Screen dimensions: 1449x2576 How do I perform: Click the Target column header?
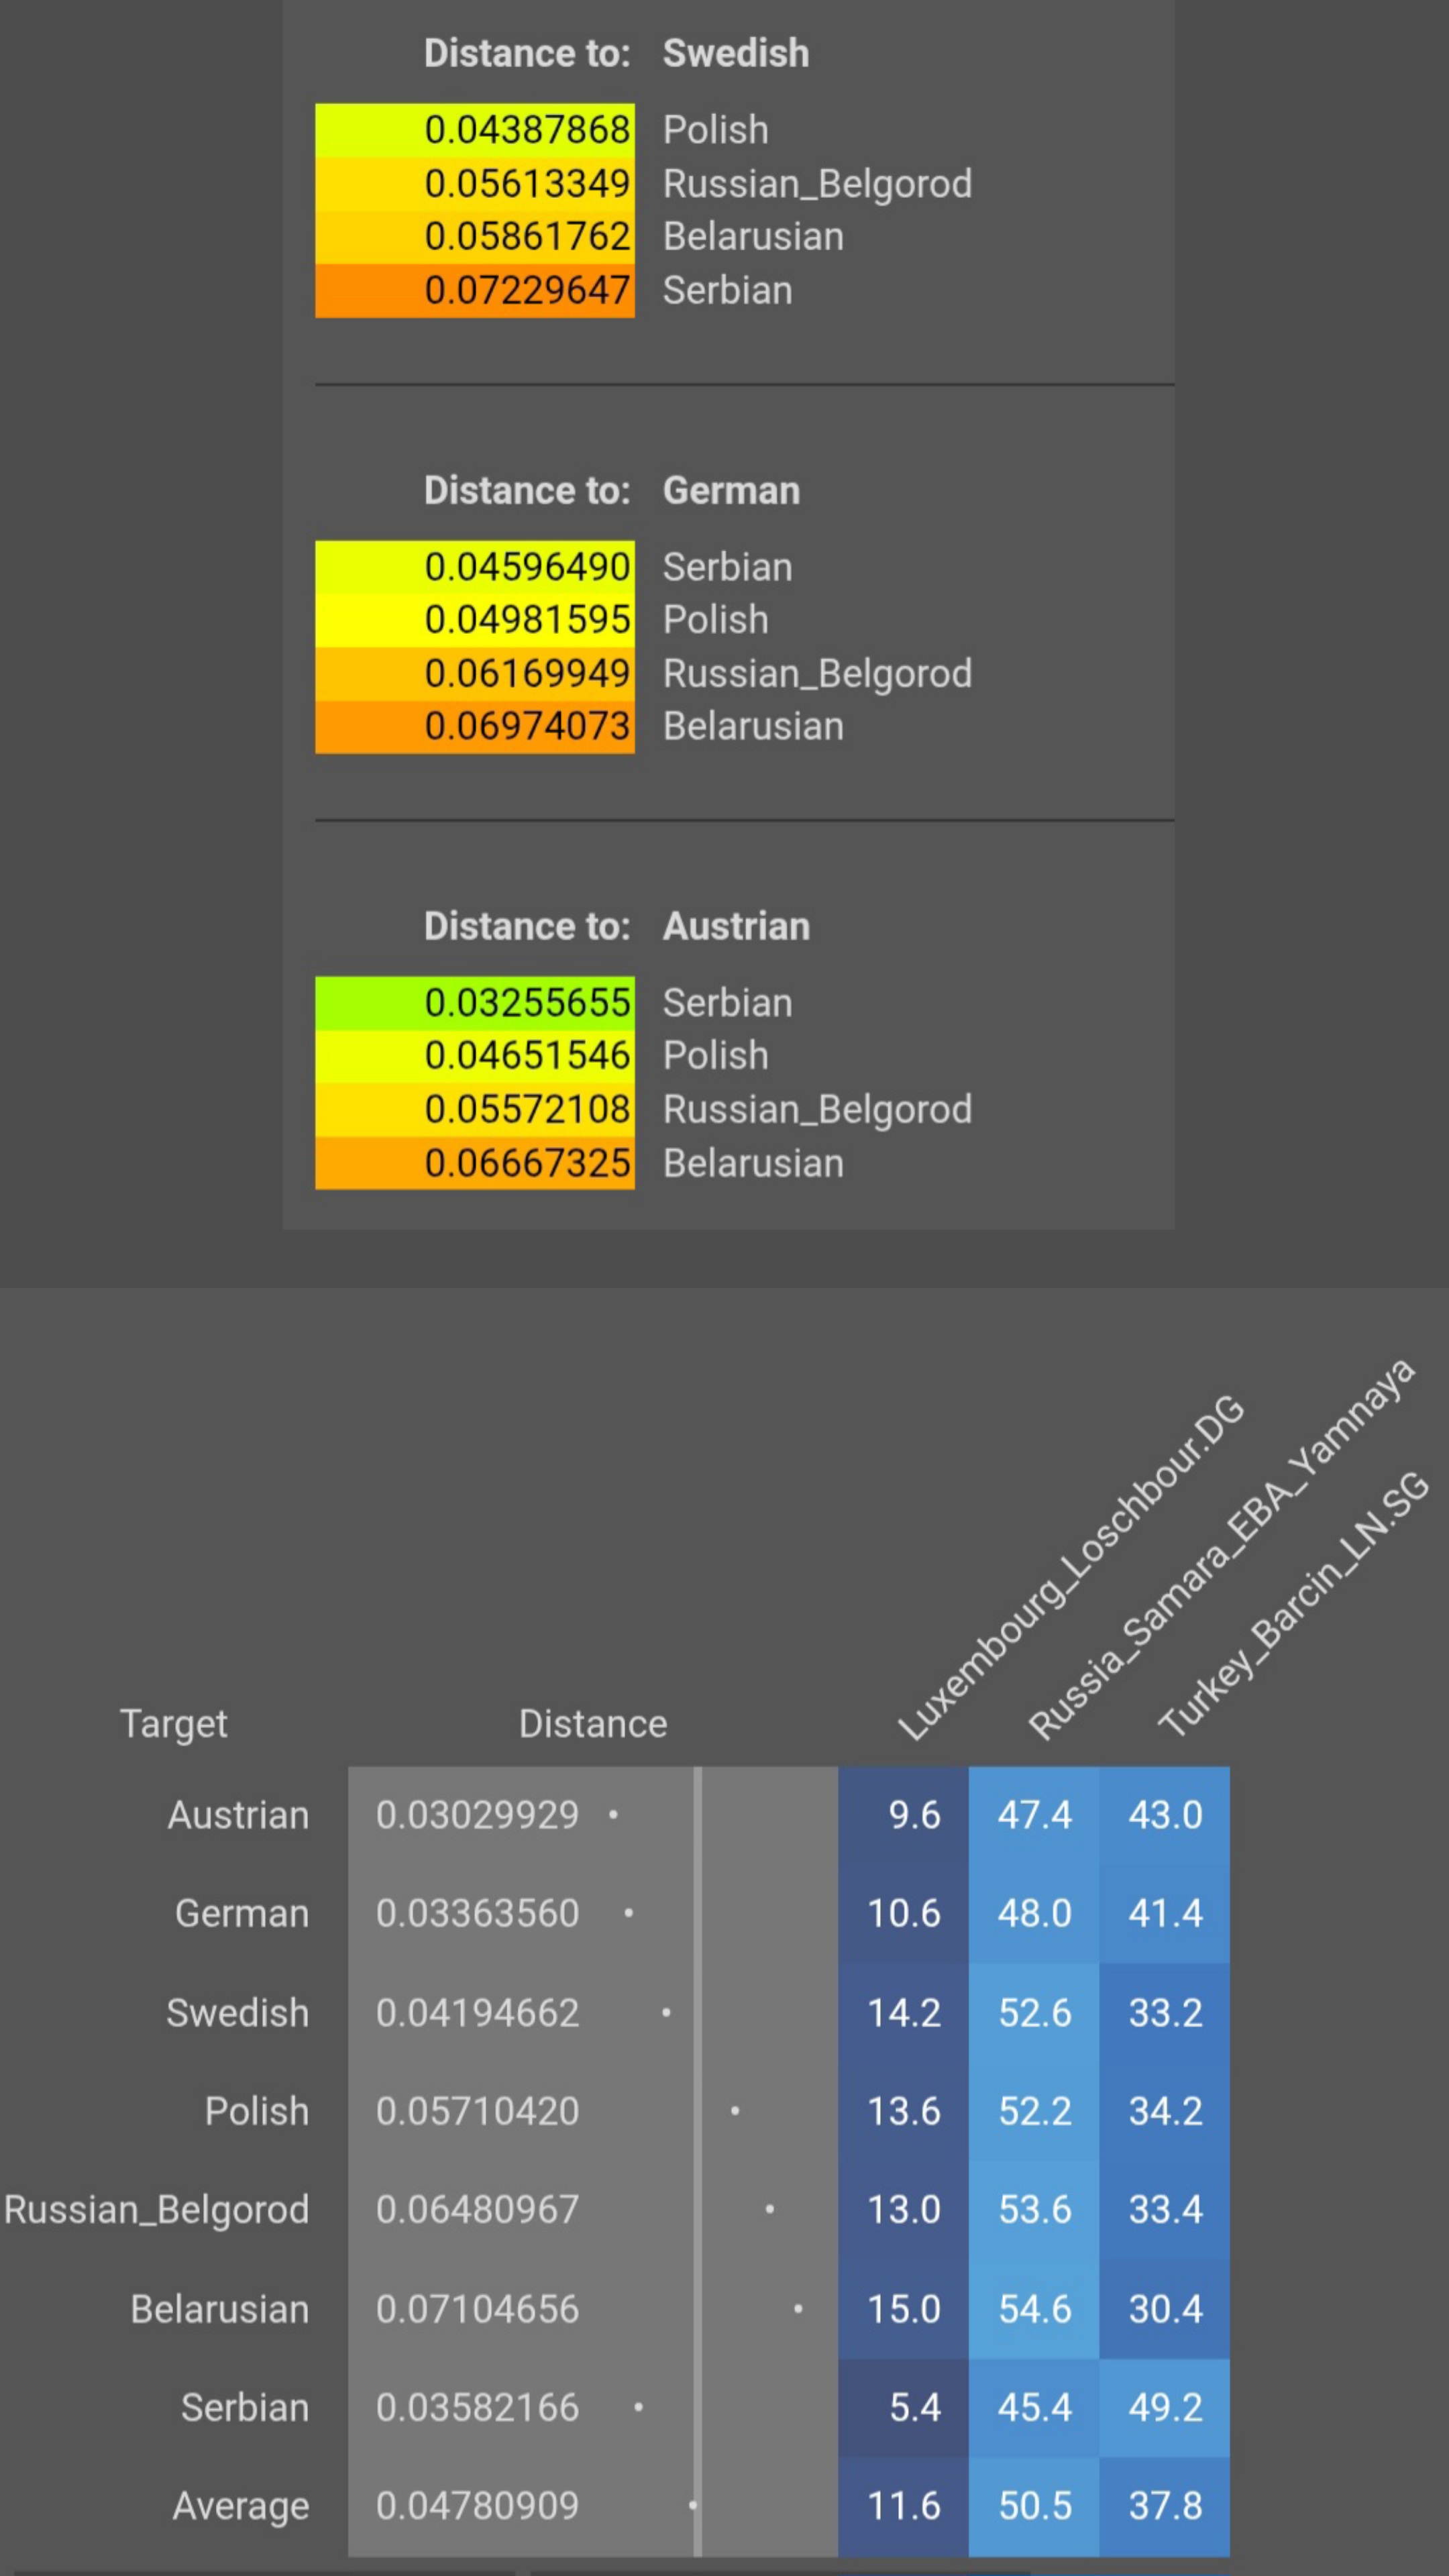173,1724
